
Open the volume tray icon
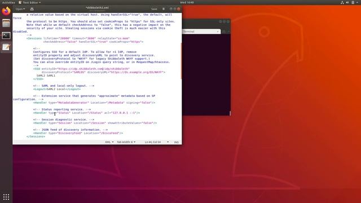[x=347, y=2]
